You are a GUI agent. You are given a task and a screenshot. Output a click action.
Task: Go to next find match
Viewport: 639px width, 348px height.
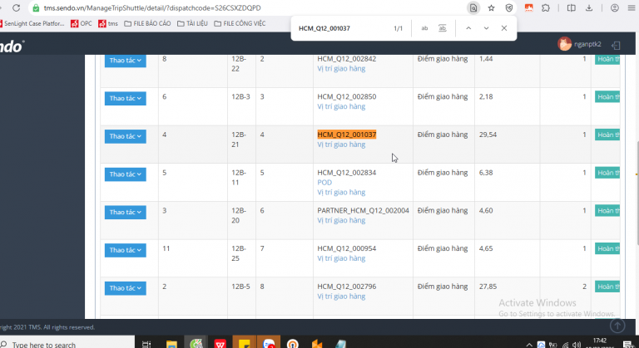pyautogui.click(x=486, y=28)
